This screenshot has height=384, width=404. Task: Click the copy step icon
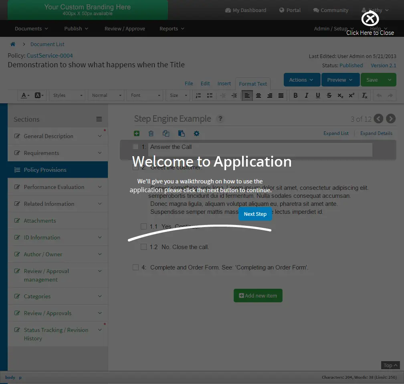166,133
